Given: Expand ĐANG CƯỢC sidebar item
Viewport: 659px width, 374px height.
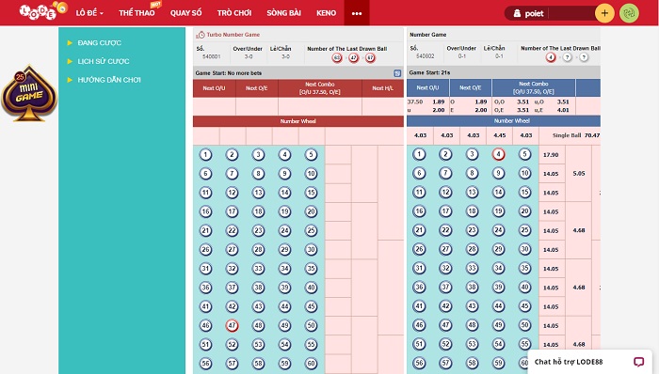Looking at the screenshot, I should 99,43.
